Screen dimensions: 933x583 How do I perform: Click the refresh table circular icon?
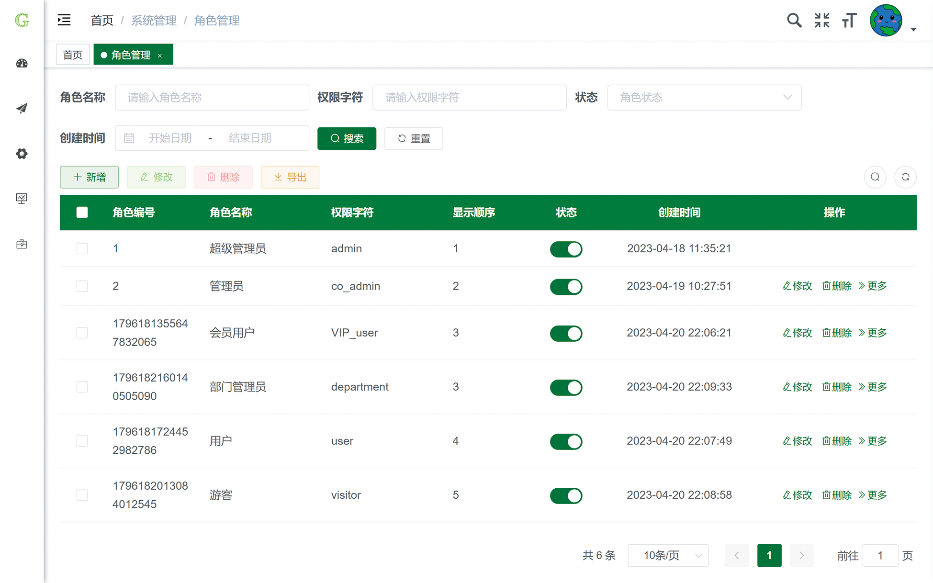(905, 177)
